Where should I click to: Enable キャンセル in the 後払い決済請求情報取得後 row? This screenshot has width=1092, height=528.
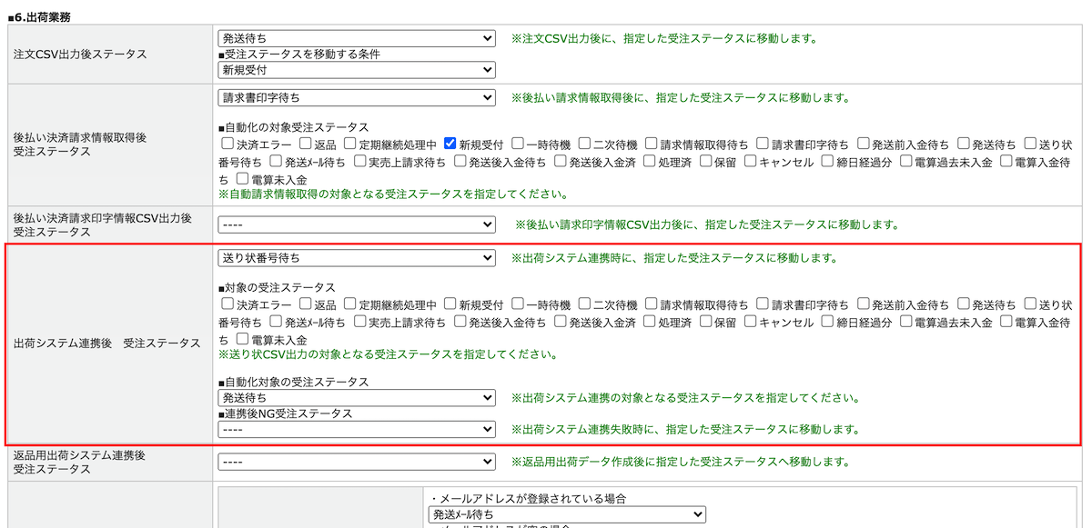click(x=750, y=162)
